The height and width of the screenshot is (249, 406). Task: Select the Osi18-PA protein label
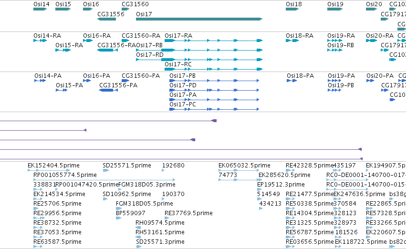coord(301,75)
